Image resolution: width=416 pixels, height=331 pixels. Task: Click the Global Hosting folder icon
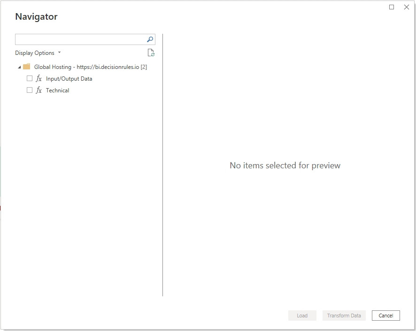click(27, 67)
